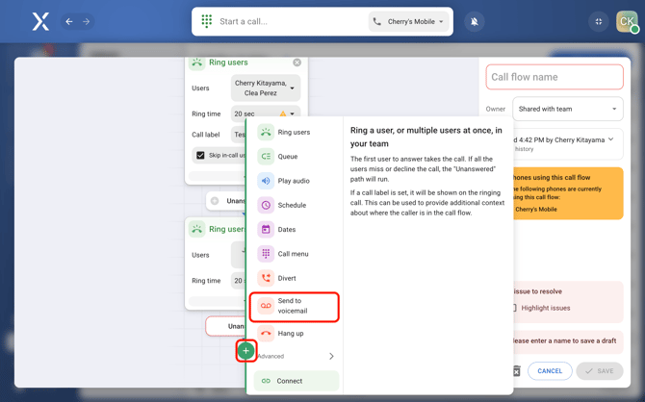Click the lower red Unanswered path node

tap(226, 326)
